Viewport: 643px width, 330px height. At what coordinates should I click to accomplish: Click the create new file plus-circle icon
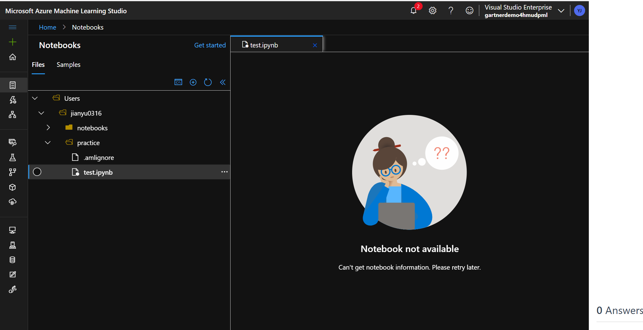193,82
